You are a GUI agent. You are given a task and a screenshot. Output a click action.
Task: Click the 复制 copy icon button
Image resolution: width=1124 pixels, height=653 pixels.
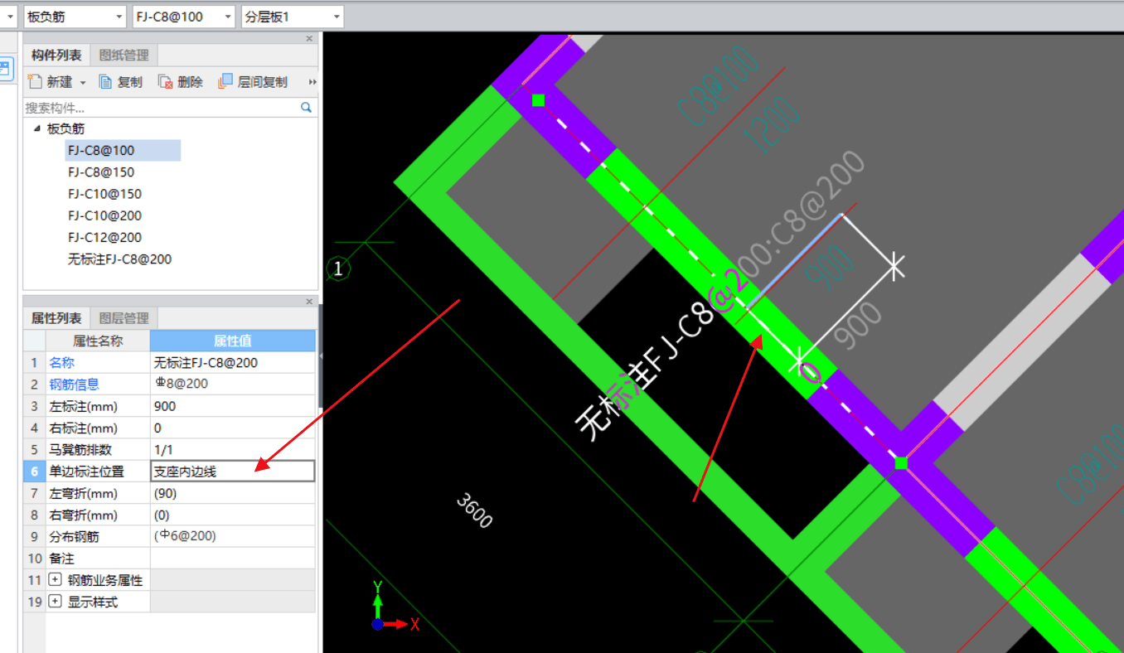pos(104,82)
